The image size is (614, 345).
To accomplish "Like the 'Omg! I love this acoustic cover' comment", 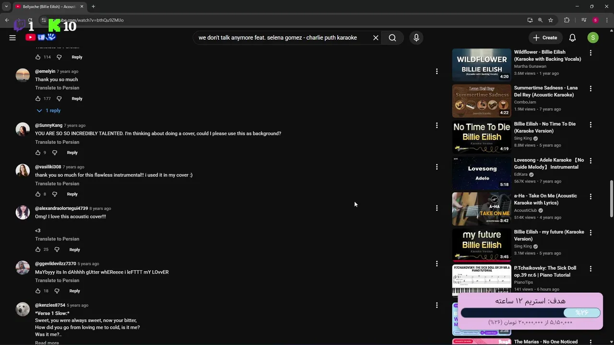I will click(x=38, y=250).
